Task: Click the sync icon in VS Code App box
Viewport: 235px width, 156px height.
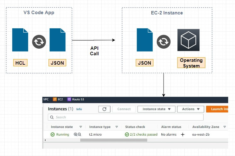Action: pyautogui.click(x=39, y=42)
